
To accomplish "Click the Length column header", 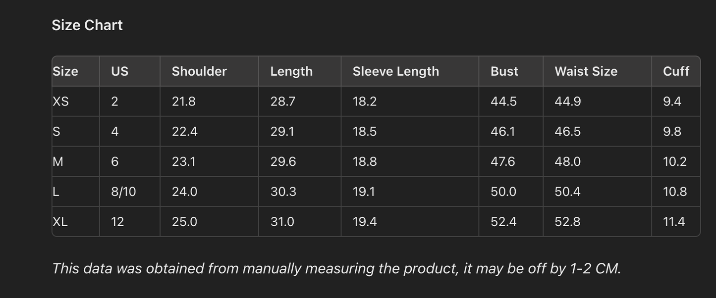I will pyautogui.click(x=291, y=71).
